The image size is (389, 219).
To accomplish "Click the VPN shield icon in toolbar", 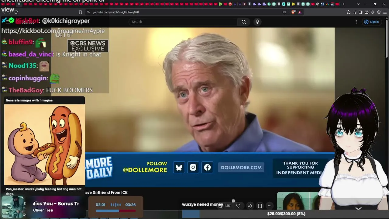I will click(x=379, y=12).
